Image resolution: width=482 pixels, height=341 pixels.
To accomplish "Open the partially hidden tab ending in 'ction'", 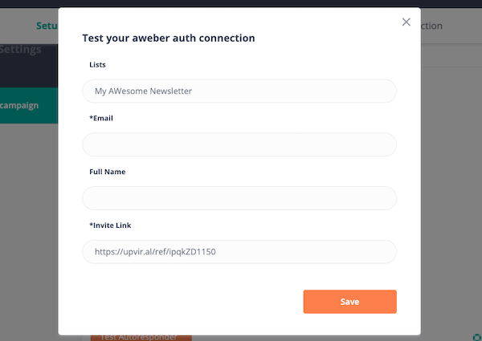I will click(432, 26).
